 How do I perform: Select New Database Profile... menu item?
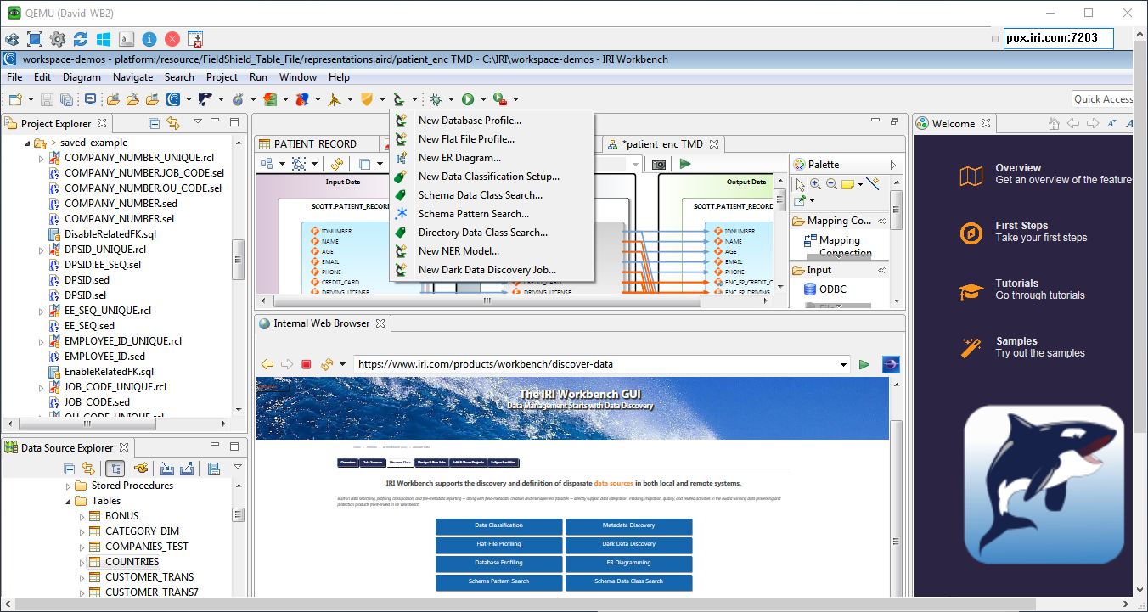click(x=492, y=121)
